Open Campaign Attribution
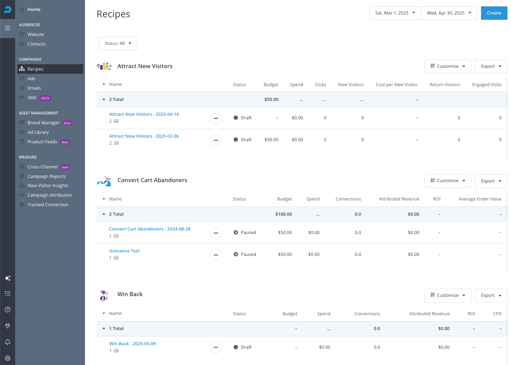511x365 pixels. click(50, 195)
